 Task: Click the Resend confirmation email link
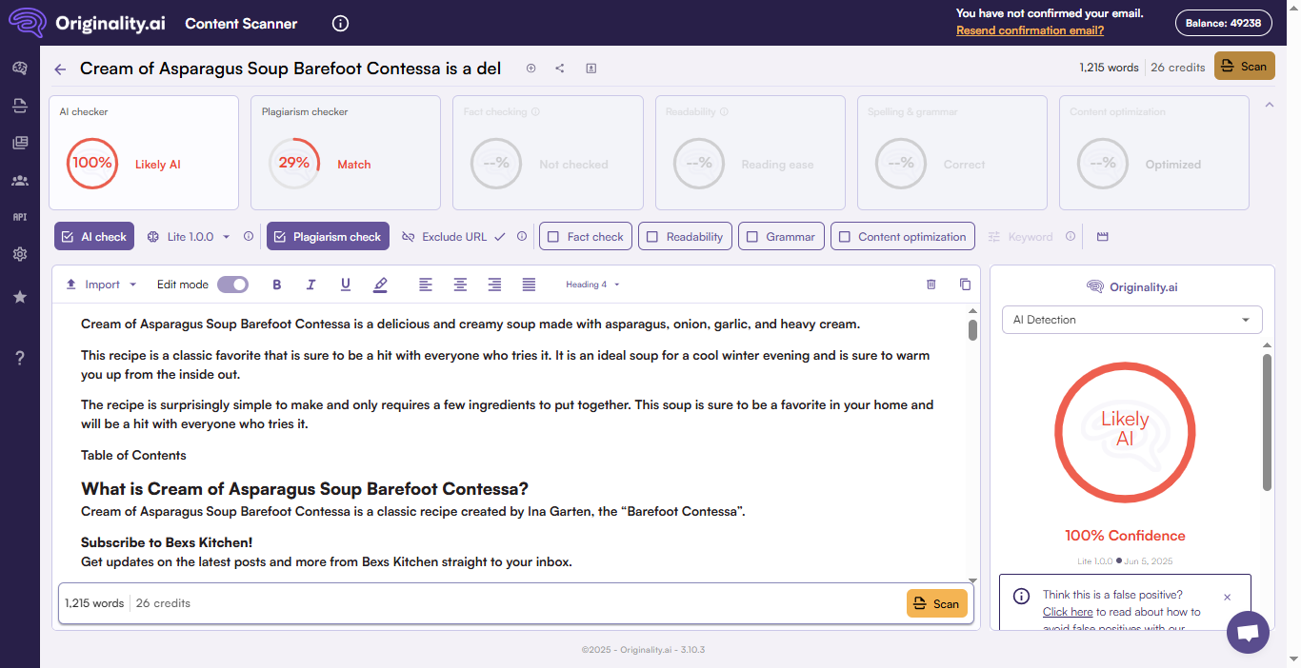[x=1030, y=30]
